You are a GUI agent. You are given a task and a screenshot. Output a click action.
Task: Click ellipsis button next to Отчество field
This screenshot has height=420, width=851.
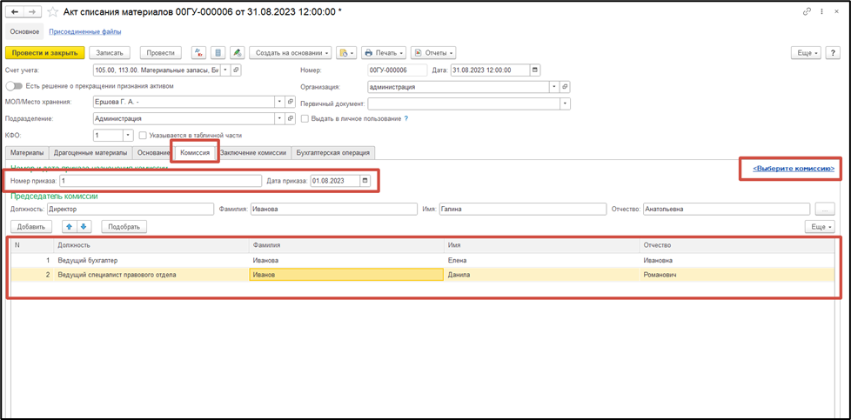click(824, 209)
